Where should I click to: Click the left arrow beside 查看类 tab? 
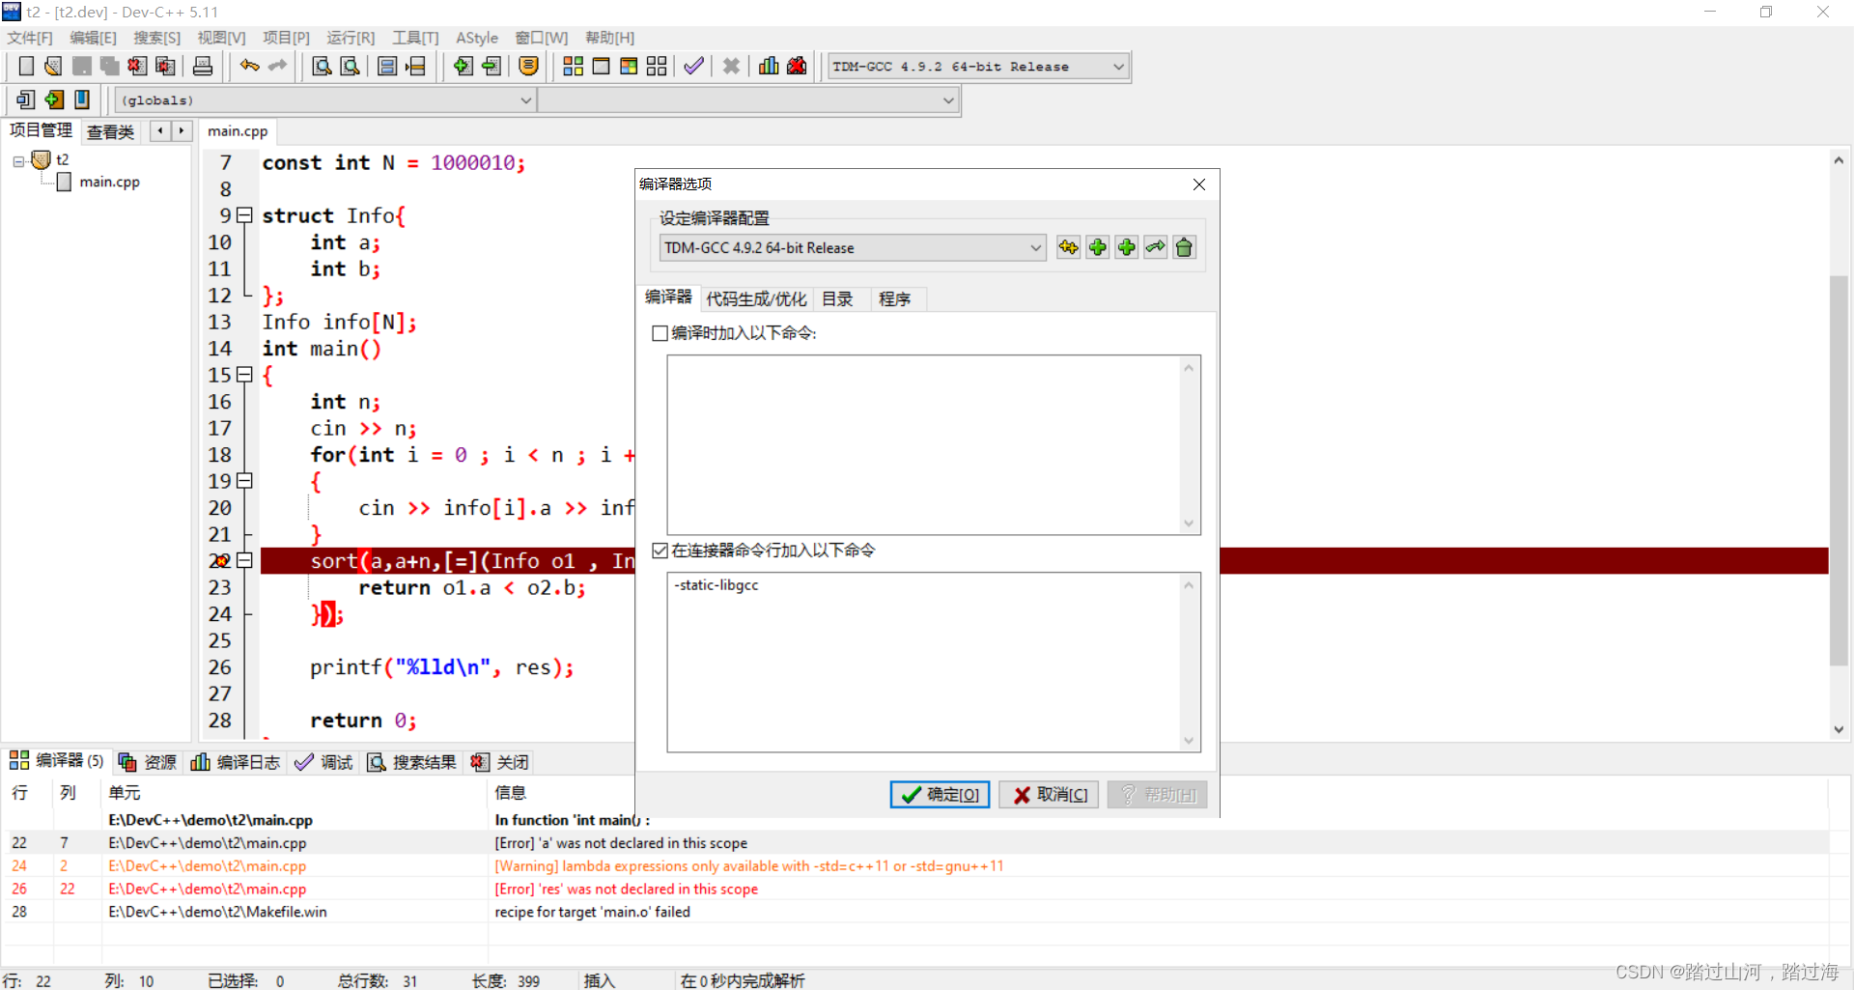[160, 130]
